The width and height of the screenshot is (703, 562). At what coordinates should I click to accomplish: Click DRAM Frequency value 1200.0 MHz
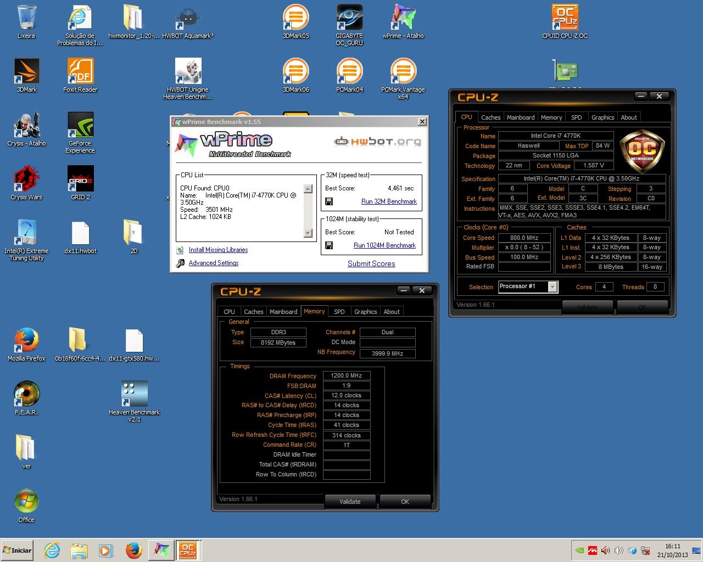coord(347,376)
